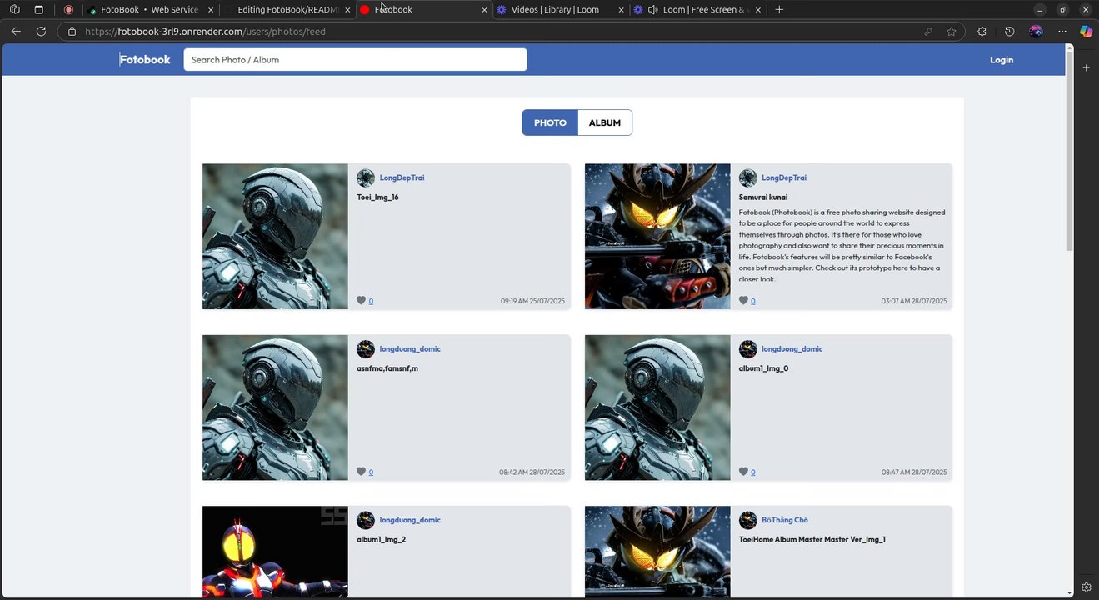Open LongDepTrai avatar on Samurai kunai card
Viewport: 1099px width, 600px height.
pyautogui.click(x=748, y=177)
